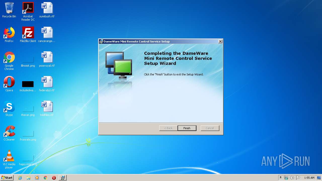Image resolution: width=322 pixels, height=181 pixels.
Task: Click the monitors graphic in the wizard
Action: tap(119, 65)
